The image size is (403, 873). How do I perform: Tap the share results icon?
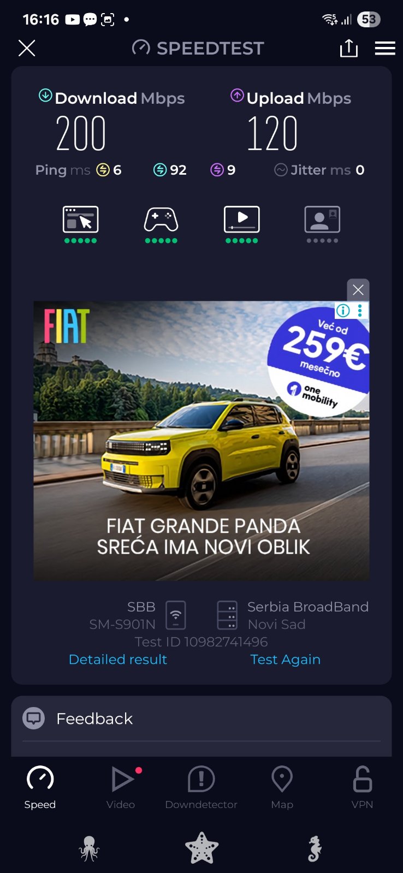(348, 48)
